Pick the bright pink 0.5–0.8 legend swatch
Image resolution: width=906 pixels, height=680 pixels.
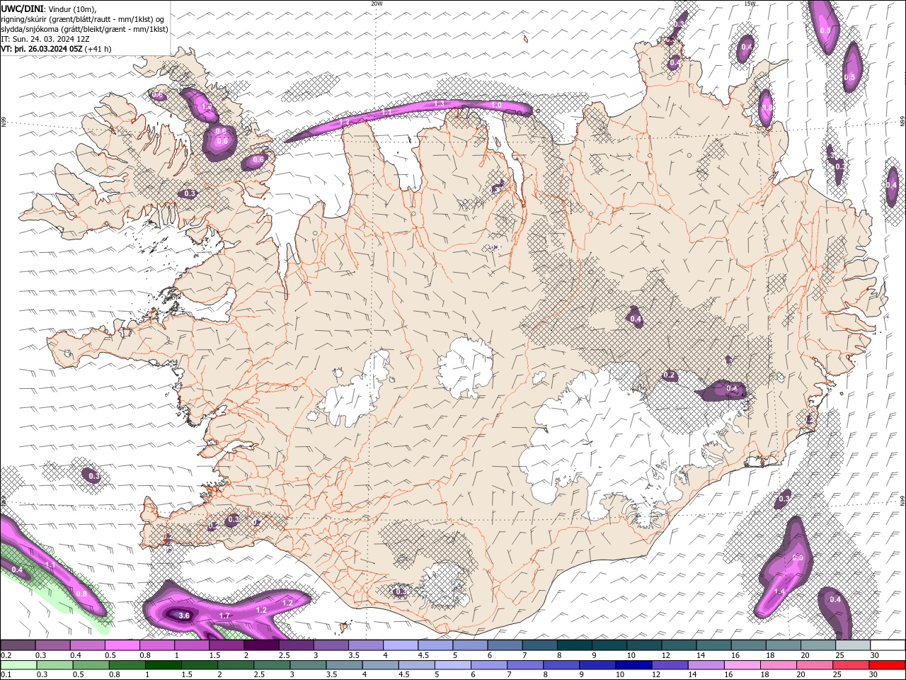pyautogui.click(x=122, y=645)
